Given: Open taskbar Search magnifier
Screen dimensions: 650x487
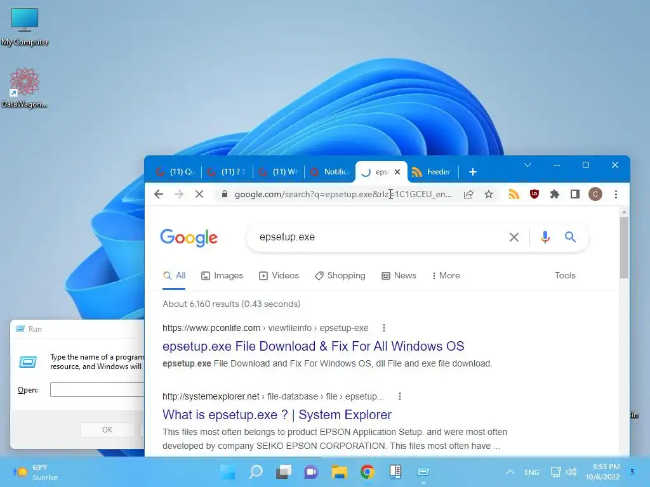Looking at the screenshot, I should pyautogui.click(x=256, y=472).
